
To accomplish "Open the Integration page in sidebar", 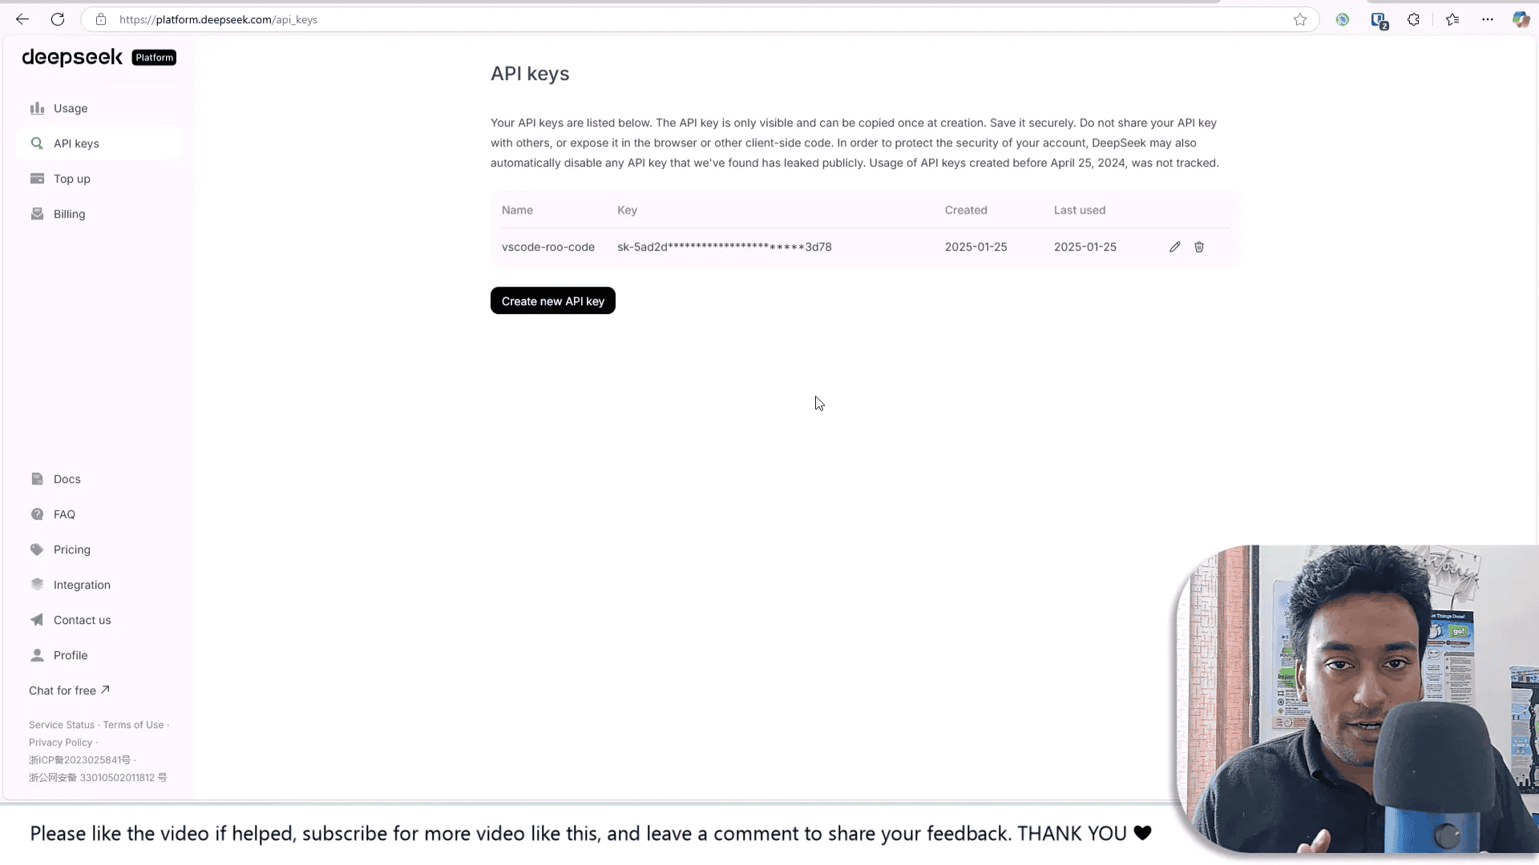I will click(x=82, y=584).
